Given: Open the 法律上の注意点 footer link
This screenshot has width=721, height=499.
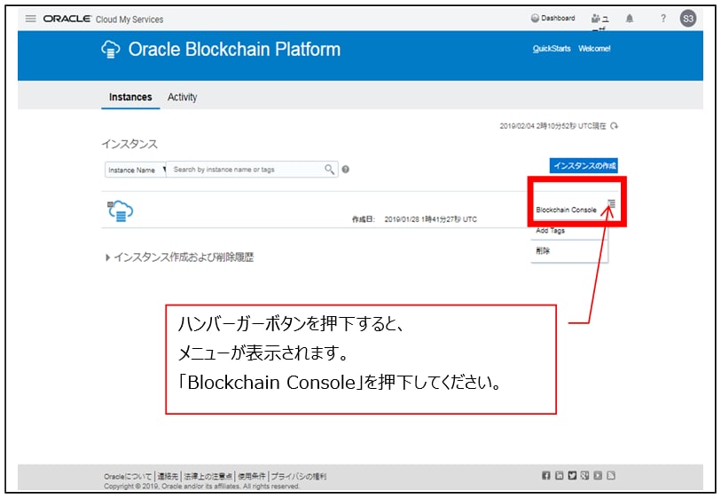Looking at the screenshot, I should click(208, 477).
